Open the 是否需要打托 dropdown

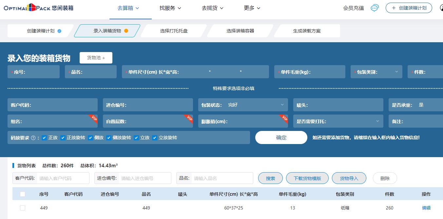coord(377,121)
